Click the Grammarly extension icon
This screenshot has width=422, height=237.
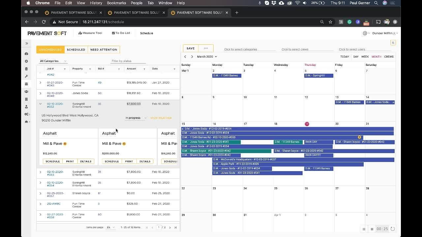349,22
